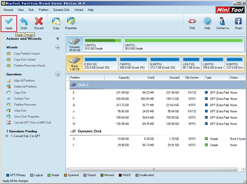Select the L:(NTFS) 155.6 GB block
247x184 pixels.
(x=213, y=63)
